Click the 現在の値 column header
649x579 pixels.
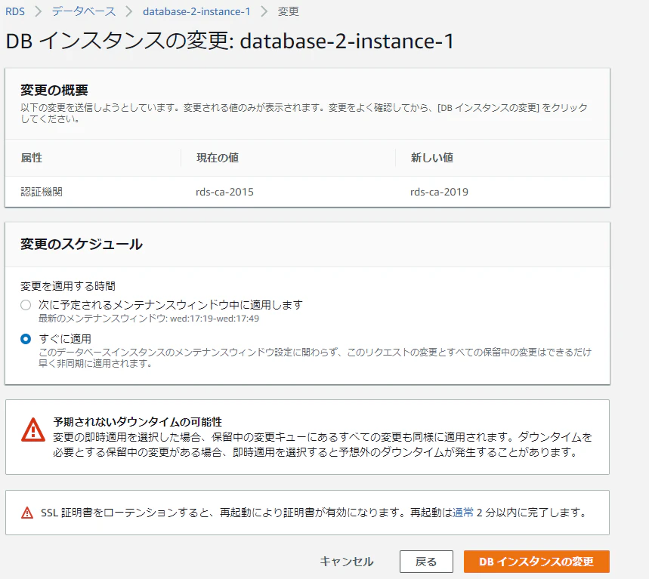[x=218, y=158]
